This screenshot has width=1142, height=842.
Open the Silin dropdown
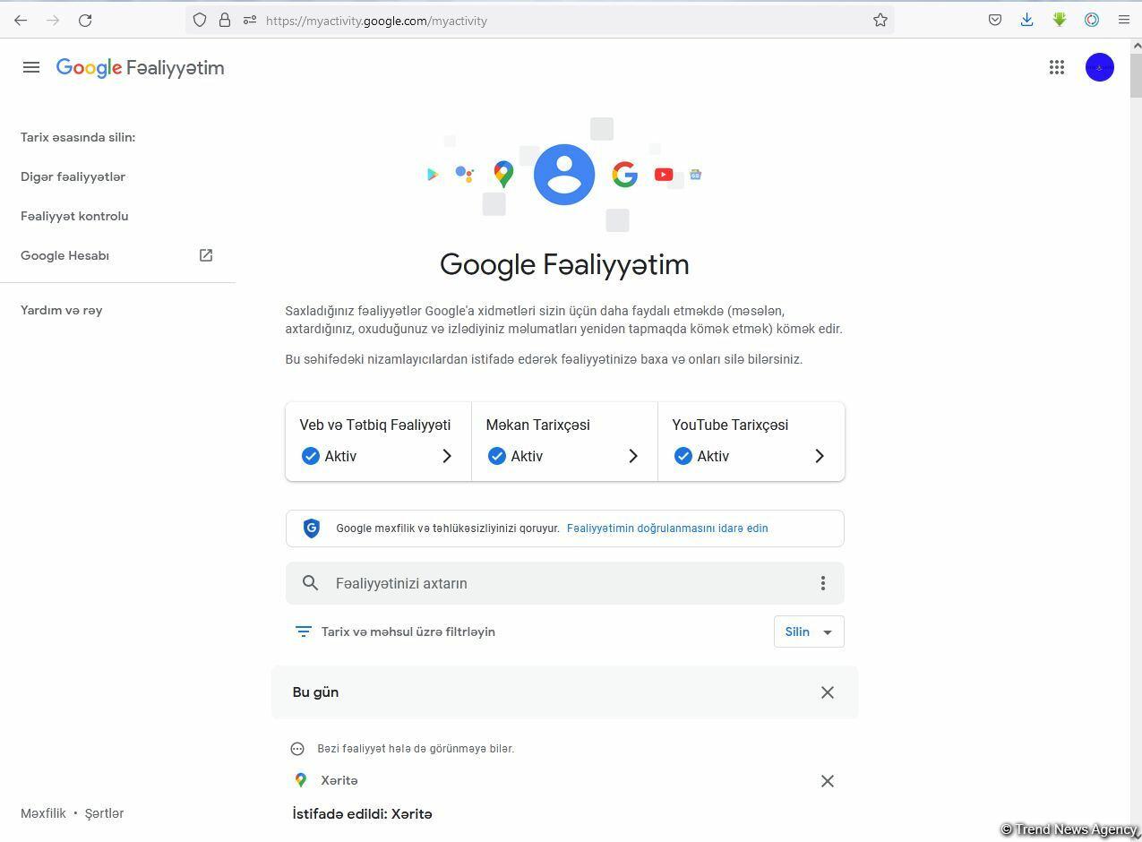809,631
